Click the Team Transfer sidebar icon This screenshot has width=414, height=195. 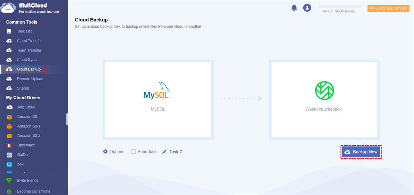click(x=9, y=50)
